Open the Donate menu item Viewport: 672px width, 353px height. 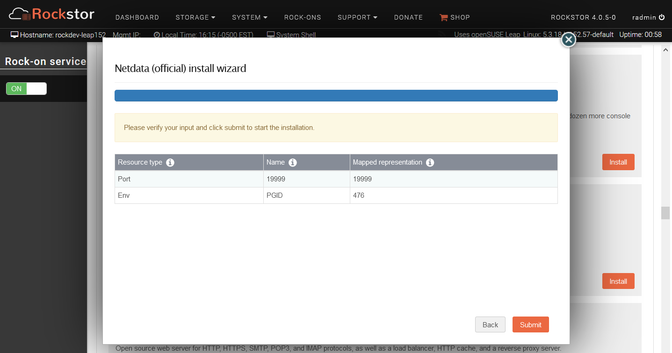click(x=408, y=17)
